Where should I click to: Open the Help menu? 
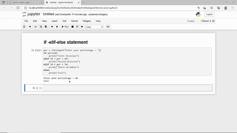(98, 21)
